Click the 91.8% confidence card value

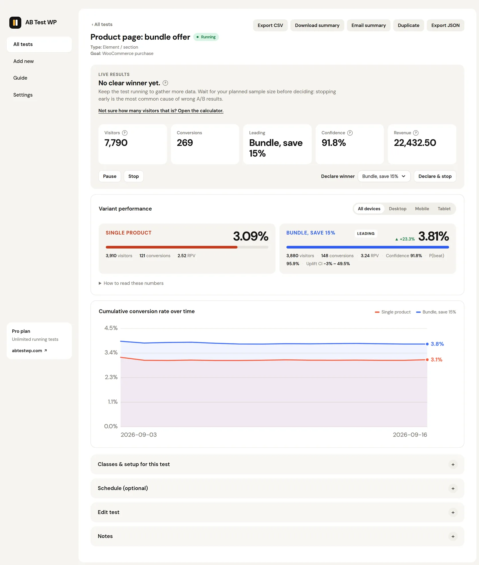[x=334, y=143]
